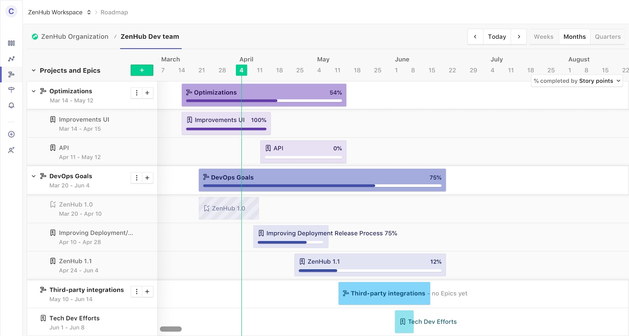Click the API epic icon in list
The height and width of the screenshot is (336, 629).
pyautogui.click(x=53, y=148)
